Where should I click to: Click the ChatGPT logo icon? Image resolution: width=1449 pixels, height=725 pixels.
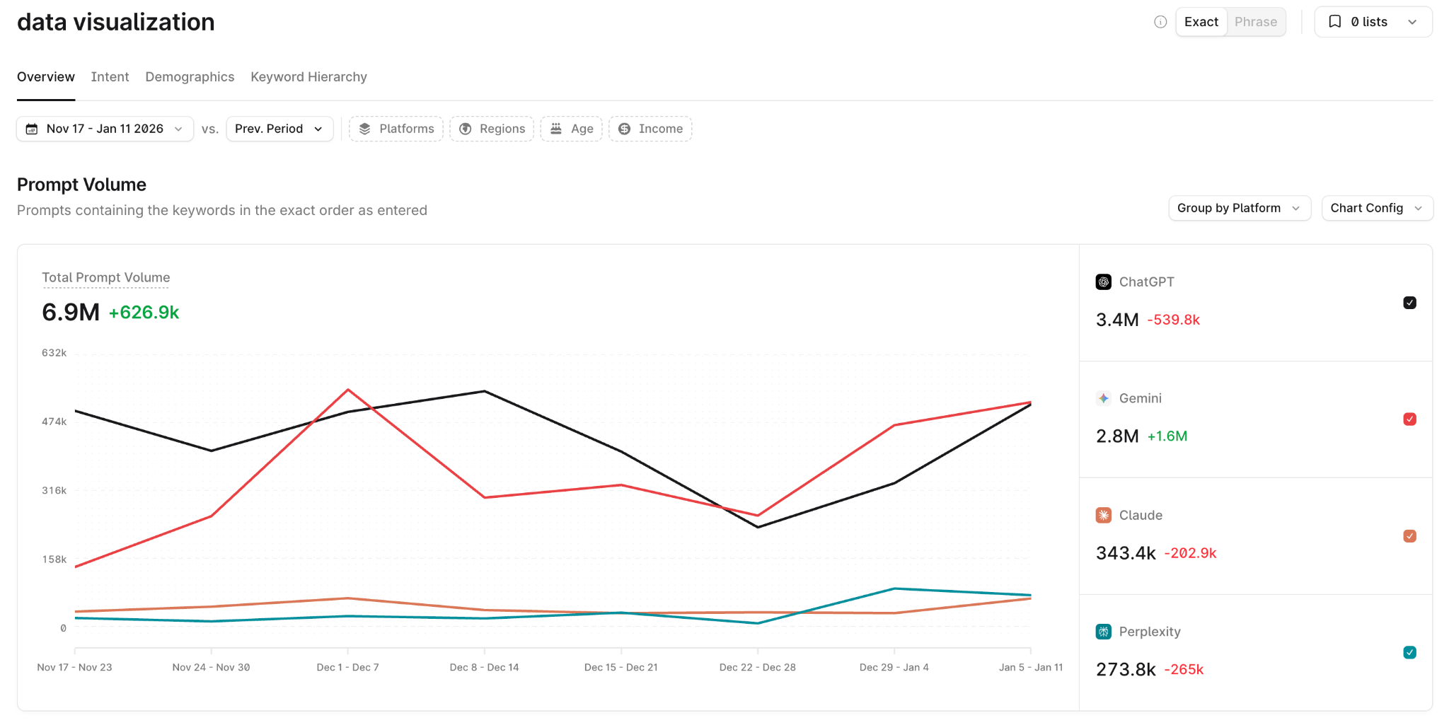[1104, 282]
